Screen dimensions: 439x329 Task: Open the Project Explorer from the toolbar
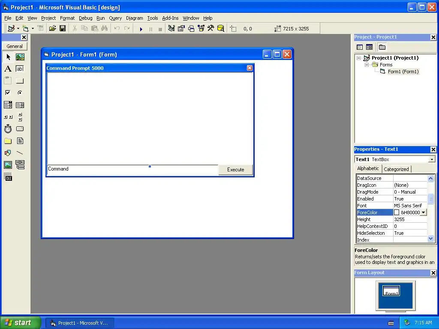(x=171, y=29)
